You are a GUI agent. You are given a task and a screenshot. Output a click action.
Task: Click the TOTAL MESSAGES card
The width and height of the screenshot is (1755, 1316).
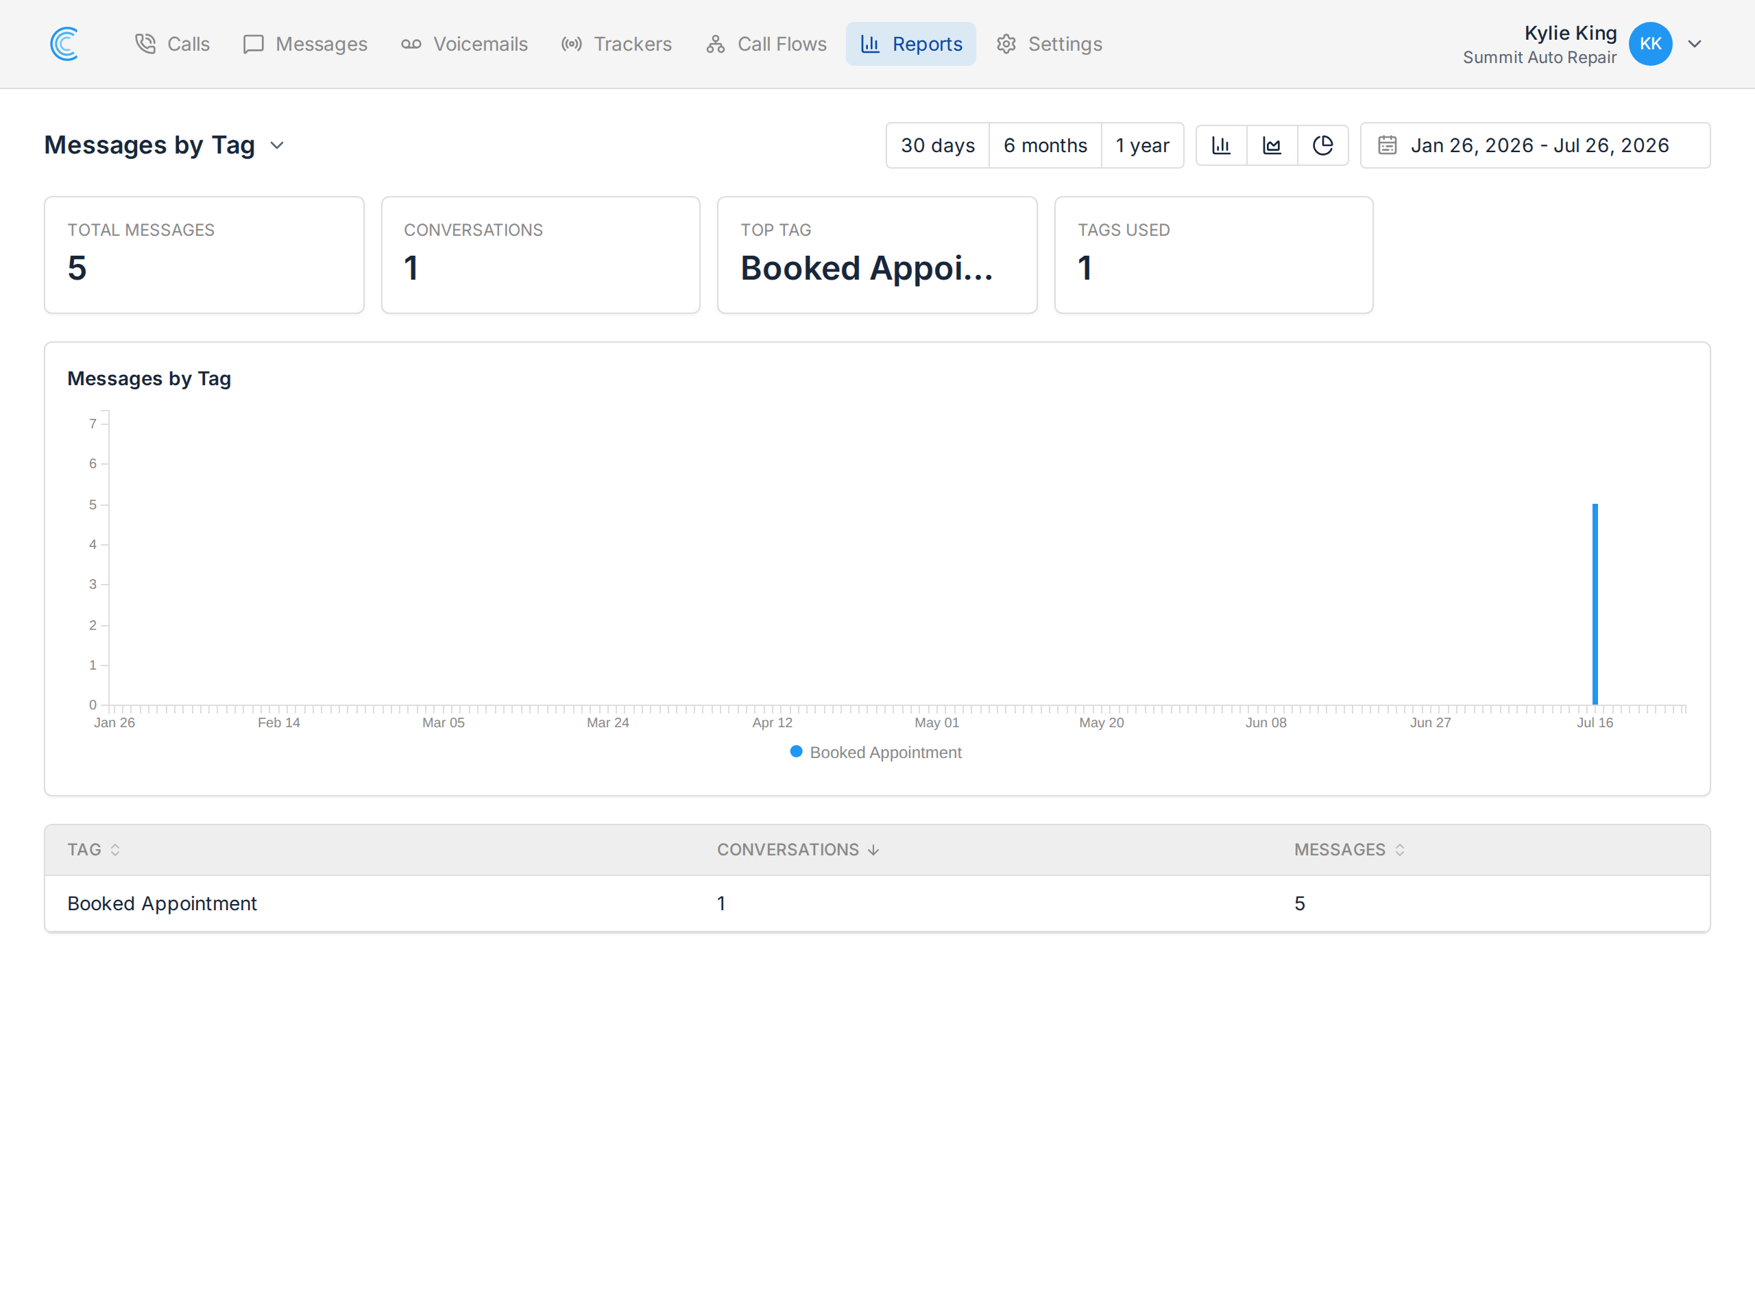pos(204,255)
